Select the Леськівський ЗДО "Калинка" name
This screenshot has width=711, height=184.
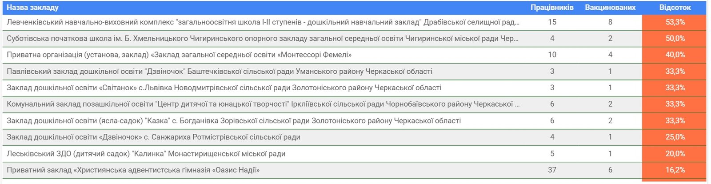(x=146, y=154)
